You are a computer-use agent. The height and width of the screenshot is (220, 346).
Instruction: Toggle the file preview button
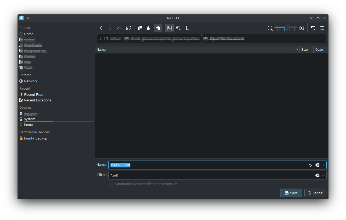(x=169, y=28)
